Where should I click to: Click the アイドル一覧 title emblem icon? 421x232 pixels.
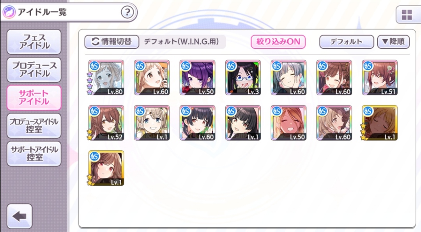9,12
